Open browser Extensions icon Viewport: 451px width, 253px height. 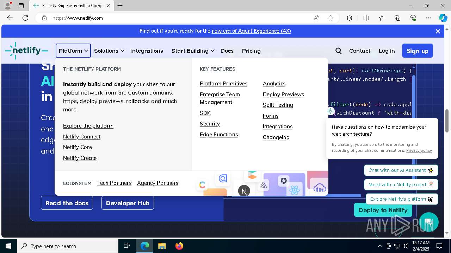point(349,18)
